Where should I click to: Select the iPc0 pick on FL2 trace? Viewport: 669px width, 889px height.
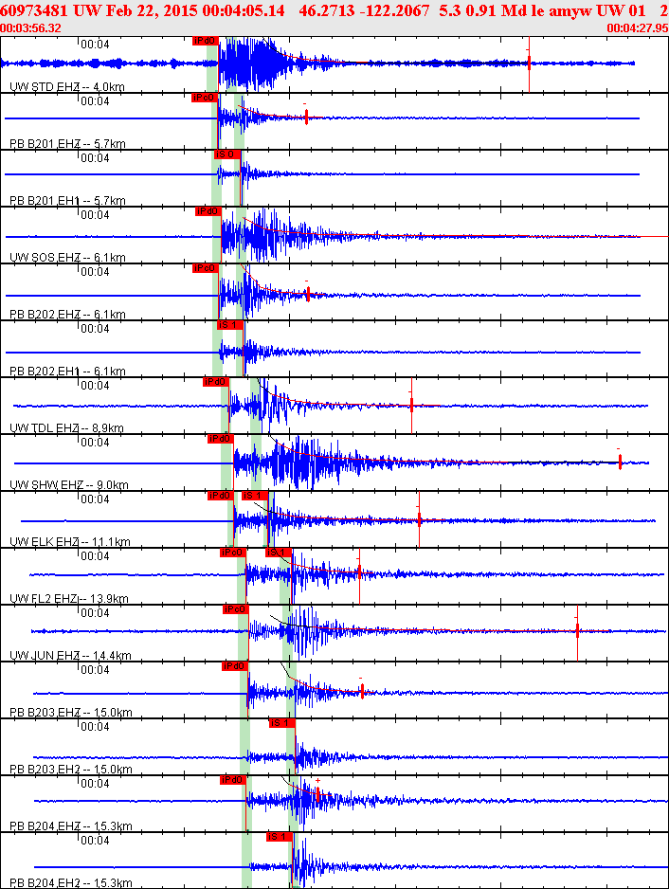232,553
